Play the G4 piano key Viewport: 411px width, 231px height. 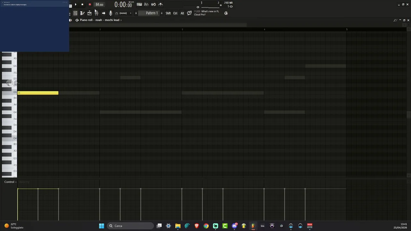click(9, 112)
